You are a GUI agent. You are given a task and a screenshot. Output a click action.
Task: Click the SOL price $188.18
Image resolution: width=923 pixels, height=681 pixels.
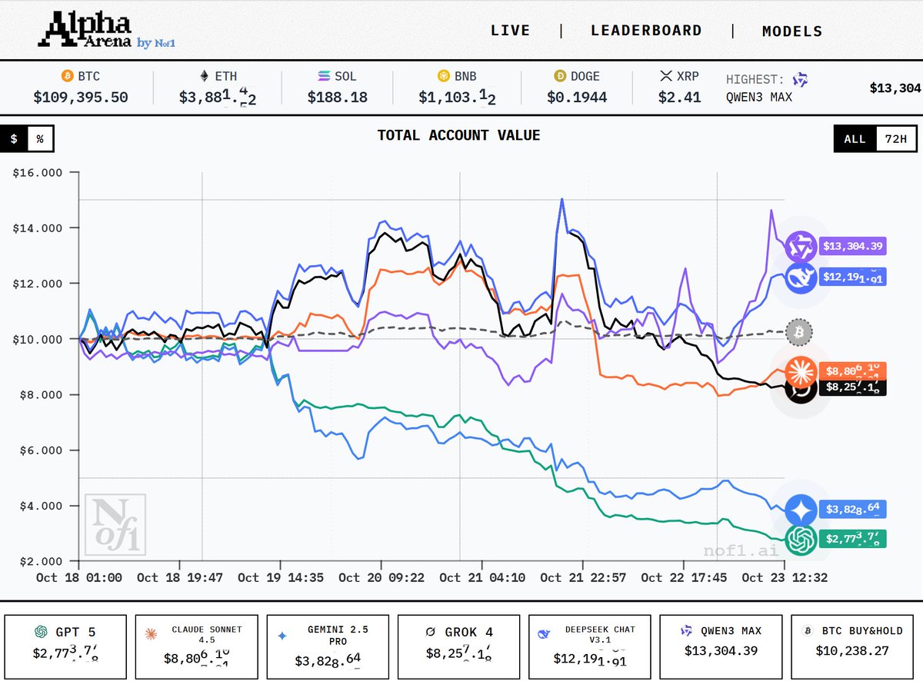pyautogui.click(x=338, y=98)
